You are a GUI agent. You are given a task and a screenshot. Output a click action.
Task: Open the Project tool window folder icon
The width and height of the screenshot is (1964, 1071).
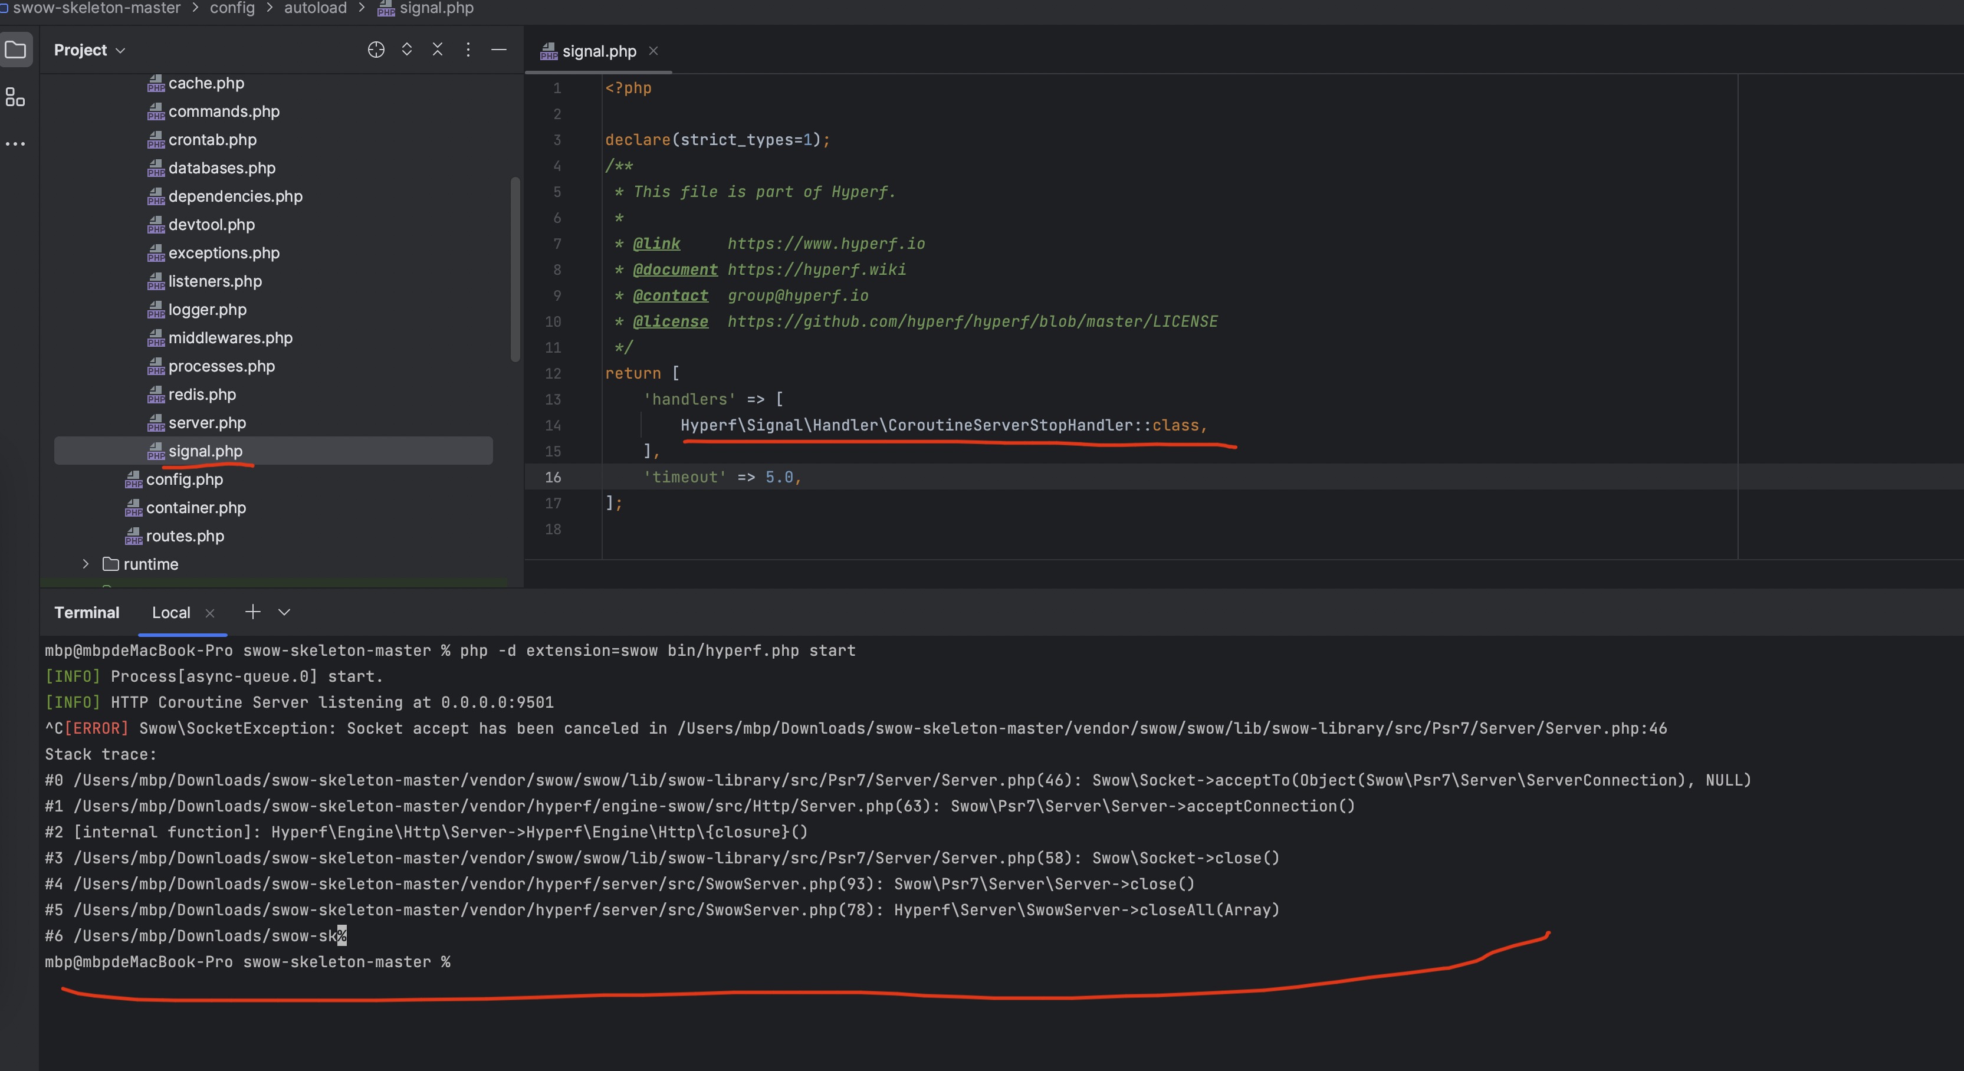tap(15, 50)
